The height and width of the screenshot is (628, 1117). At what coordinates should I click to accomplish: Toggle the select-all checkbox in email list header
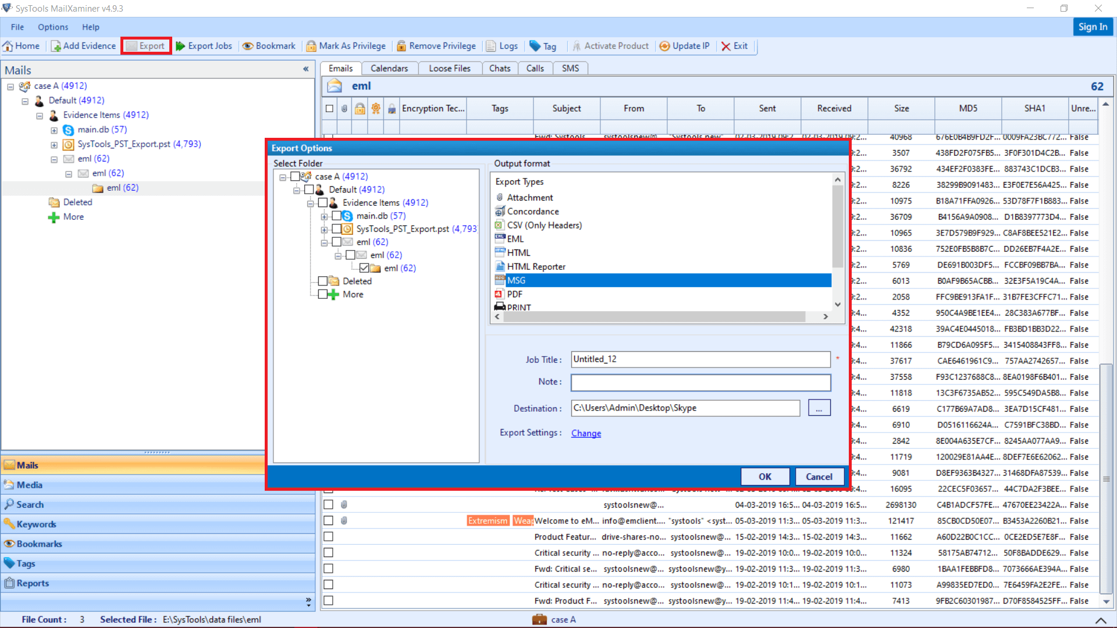pos(330,108)
